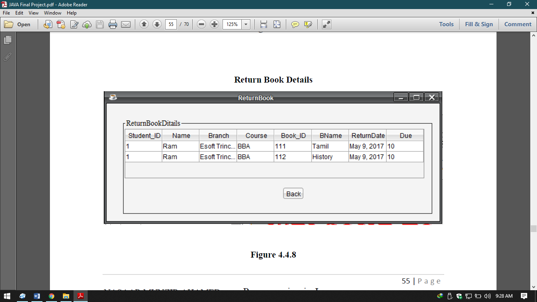This screenshot has height=302, width=537.
Task: Click the BName column header
Action: click(x=330, y=136)
